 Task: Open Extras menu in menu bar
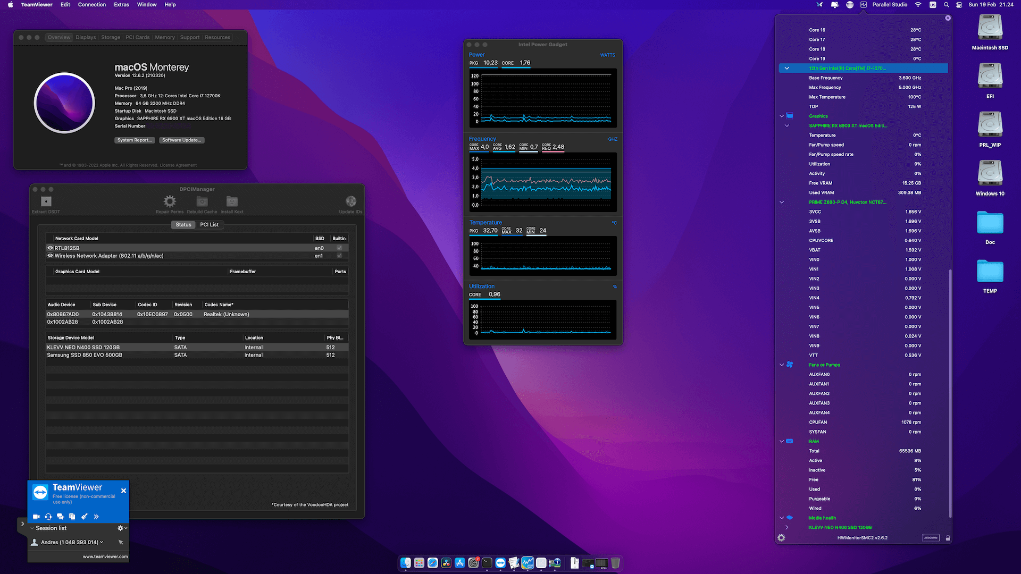121,5
